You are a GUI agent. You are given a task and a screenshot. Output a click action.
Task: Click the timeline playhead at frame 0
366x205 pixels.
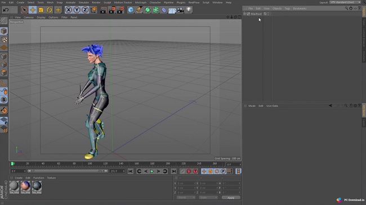coord(12,164)
